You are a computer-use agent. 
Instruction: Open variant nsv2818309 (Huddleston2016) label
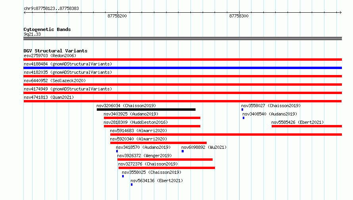[136, 122]
